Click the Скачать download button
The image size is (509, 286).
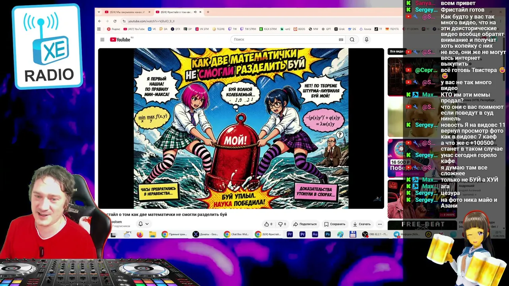pyautogui.click(x=362, y=224)
